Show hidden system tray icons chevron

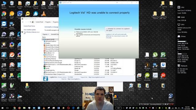123,108
